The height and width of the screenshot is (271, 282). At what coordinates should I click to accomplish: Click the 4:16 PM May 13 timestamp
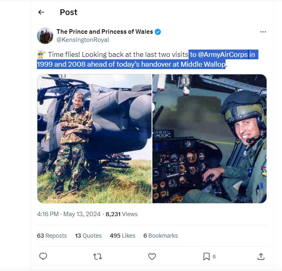pyautogui.click(x=69, y=214)
